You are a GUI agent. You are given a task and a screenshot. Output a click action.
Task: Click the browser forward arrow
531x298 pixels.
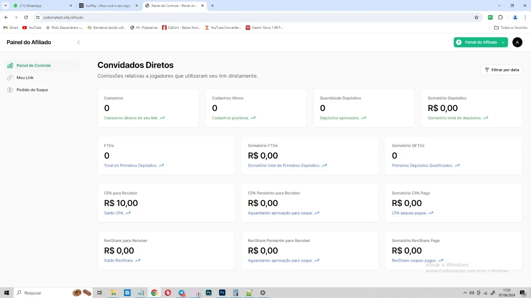click(16, 17)
